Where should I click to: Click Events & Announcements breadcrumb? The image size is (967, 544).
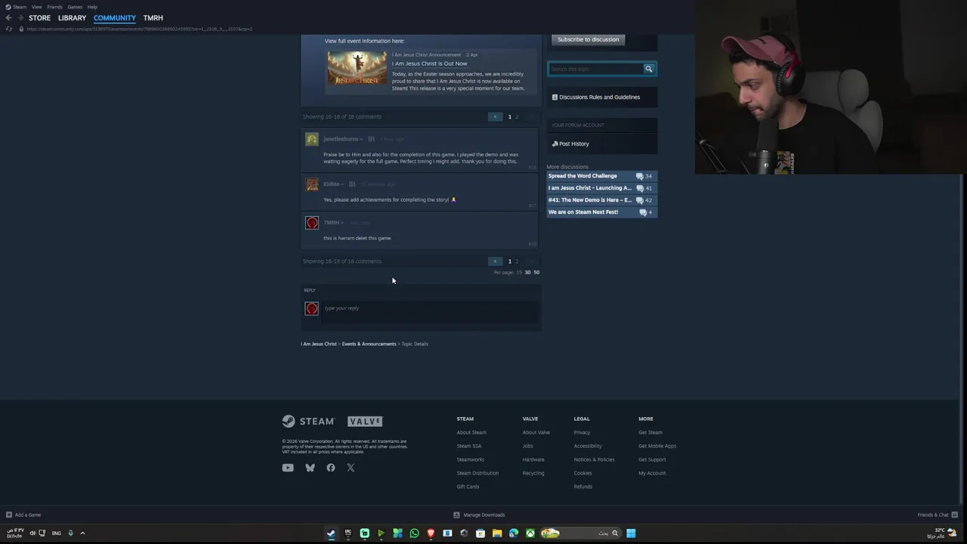pos(369,344)
